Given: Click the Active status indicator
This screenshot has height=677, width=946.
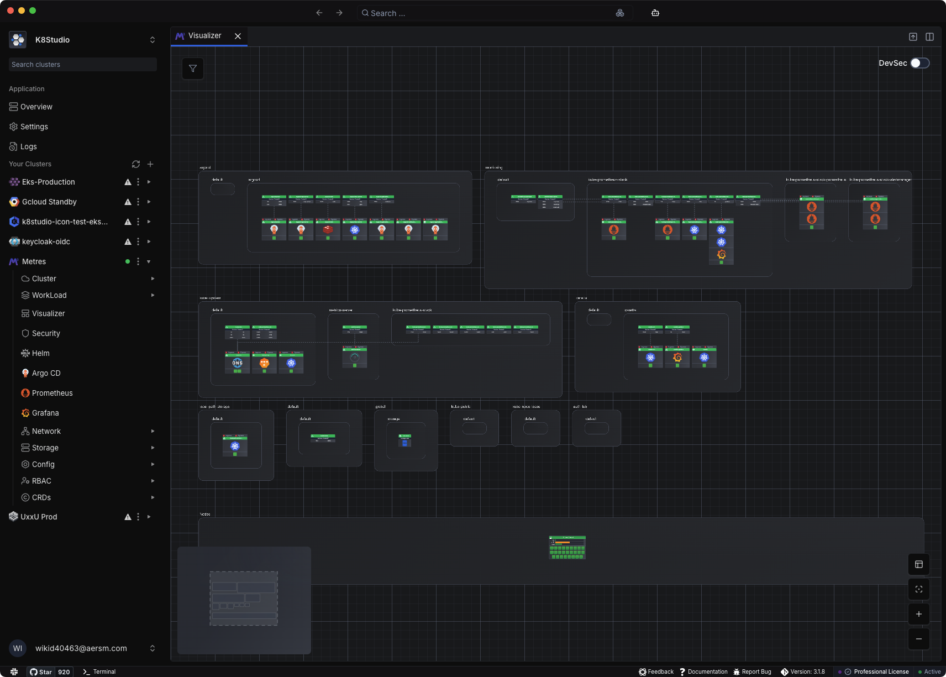Looking at the screenshot, I should pos(929,672).
